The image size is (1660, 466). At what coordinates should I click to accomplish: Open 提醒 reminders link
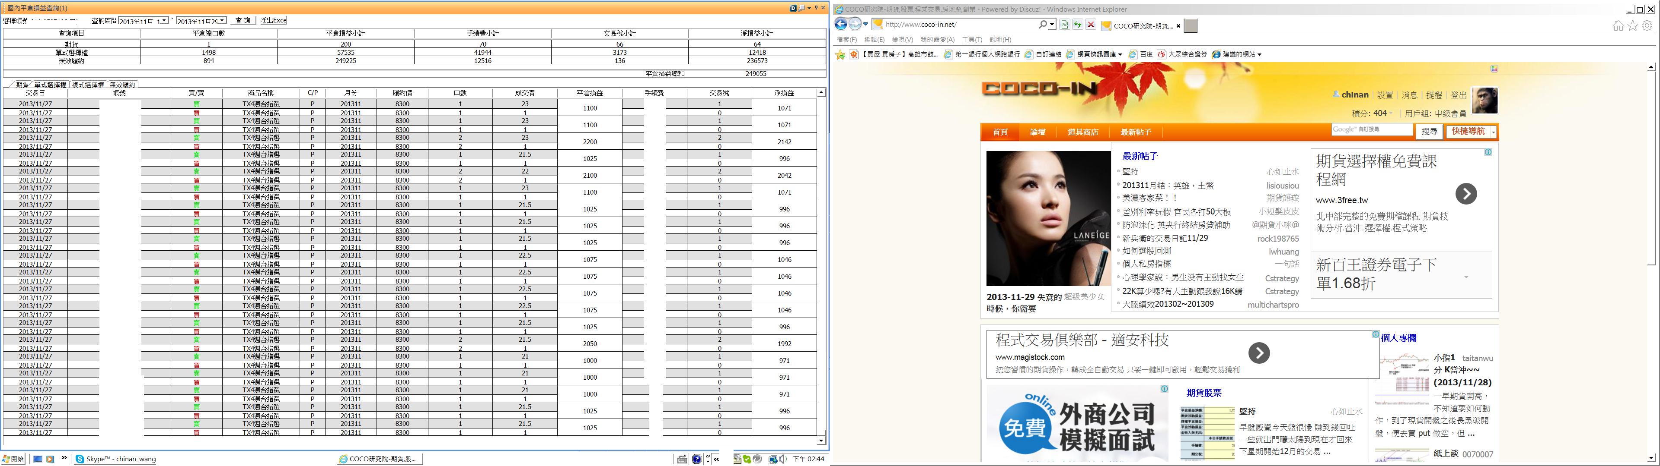(x=1434, y=94)
